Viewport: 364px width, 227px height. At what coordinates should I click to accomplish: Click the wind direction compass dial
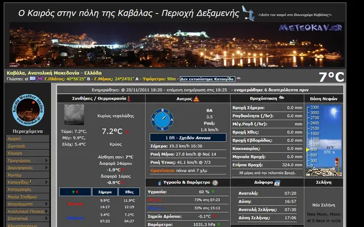(162, 120)
